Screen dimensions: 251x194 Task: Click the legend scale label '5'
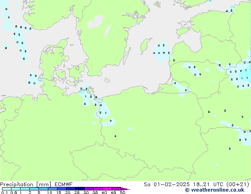pos(39,192)
